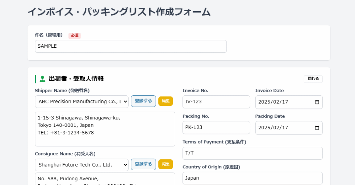
Task: Click the yellow 編集 button for Consignee
Action: point(166,164)
